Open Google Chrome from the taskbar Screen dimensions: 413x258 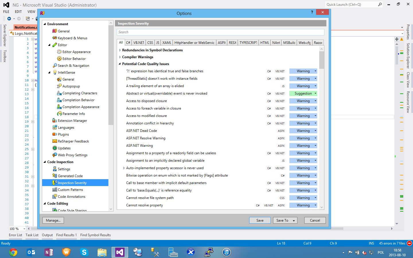point(13,252)
